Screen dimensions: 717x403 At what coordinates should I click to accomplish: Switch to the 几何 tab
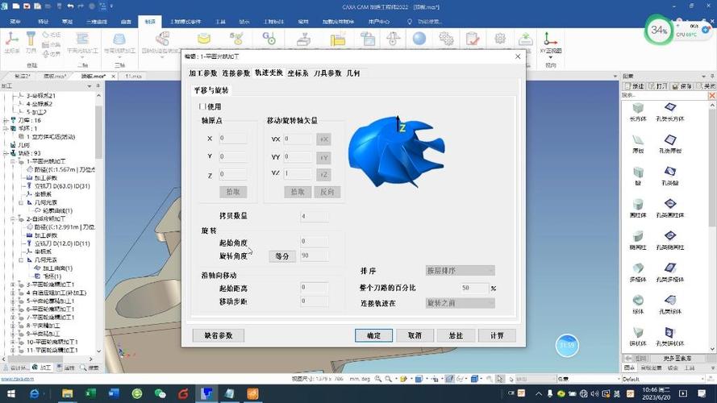(x=353, y=73)
